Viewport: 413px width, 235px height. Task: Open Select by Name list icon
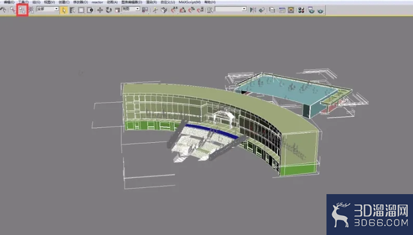[x=72, y=10]
